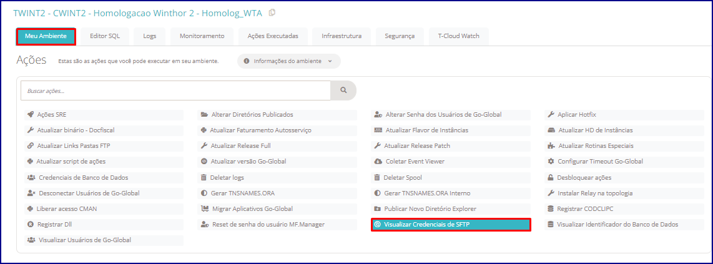Open the Infraestrutura tab
Screen dimensions: 713x264
342,36
